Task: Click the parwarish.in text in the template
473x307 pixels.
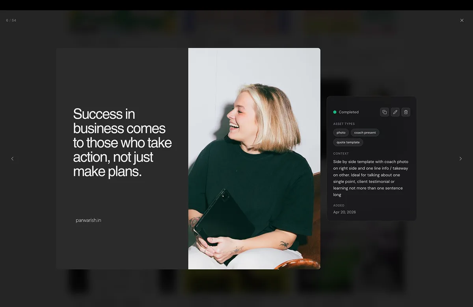Action: coord(88,220)
